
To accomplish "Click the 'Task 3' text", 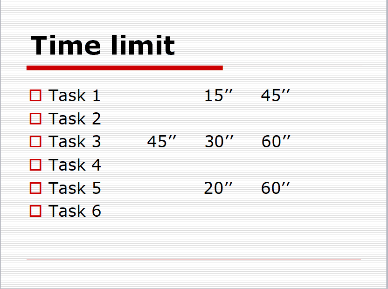I will coord(75,142).
